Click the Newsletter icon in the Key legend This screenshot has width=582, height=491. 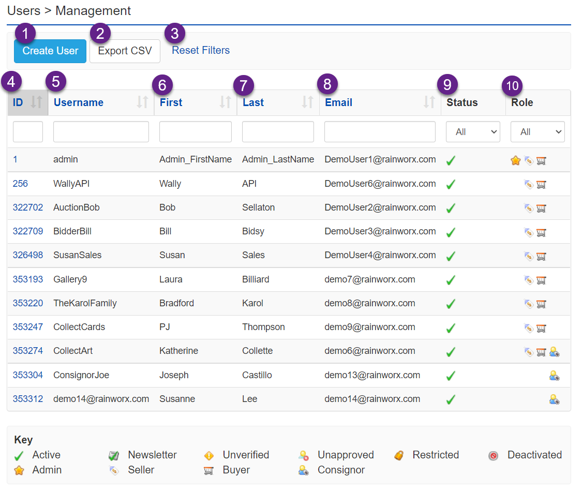click(x=113, y=455)
